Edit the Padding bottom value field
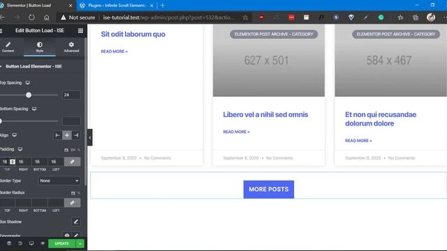The width and height of the screenshot is (447, 251). click(40, 162)
